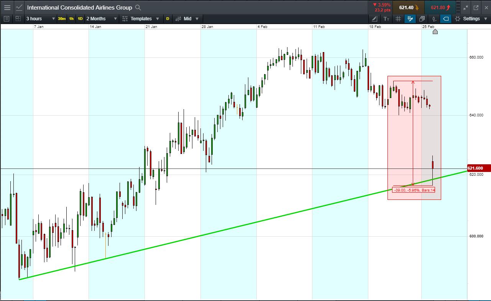Click the 18 Feb date label
This screenshot has height=301, width=491.
tap(375, 27)
